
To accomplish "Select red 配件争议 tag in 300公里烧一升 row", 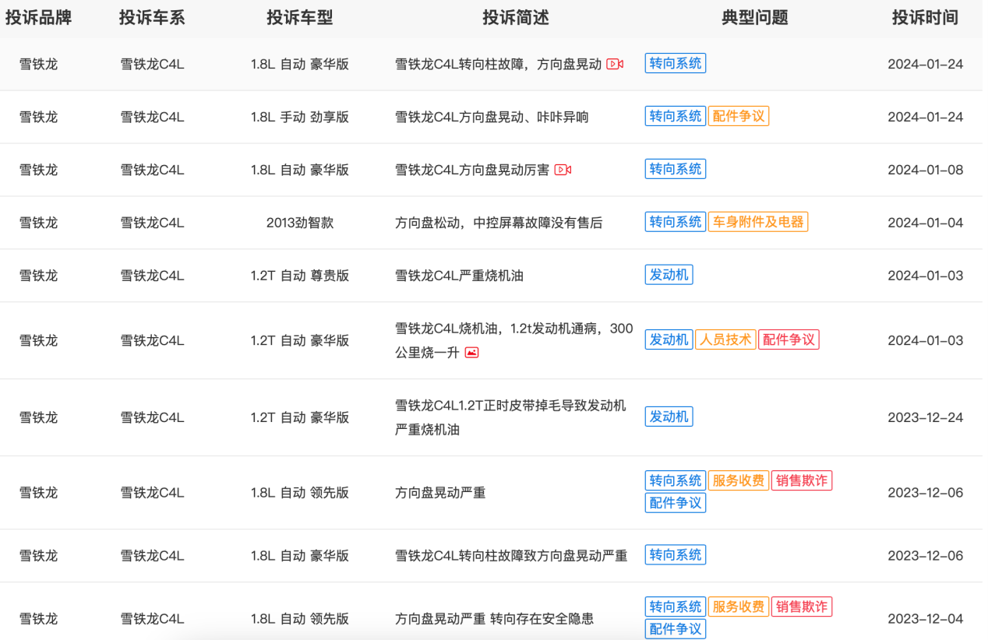I will pyautogui.click(x=789, y=339).
